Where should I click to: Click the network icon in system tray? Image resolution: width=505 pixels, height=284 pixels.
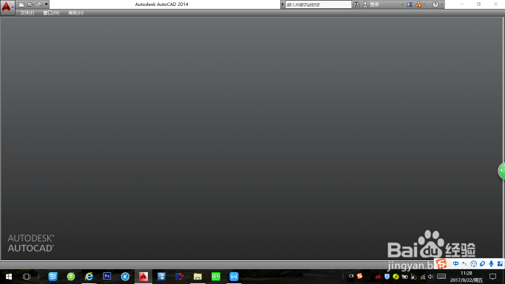pos(422,277)
